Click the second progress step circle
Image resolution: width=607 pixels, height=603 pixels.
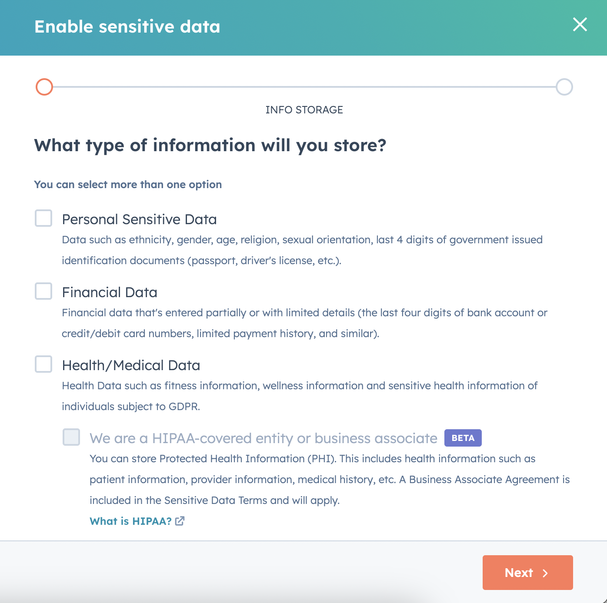pyautogui.click(x=564, y=86)
